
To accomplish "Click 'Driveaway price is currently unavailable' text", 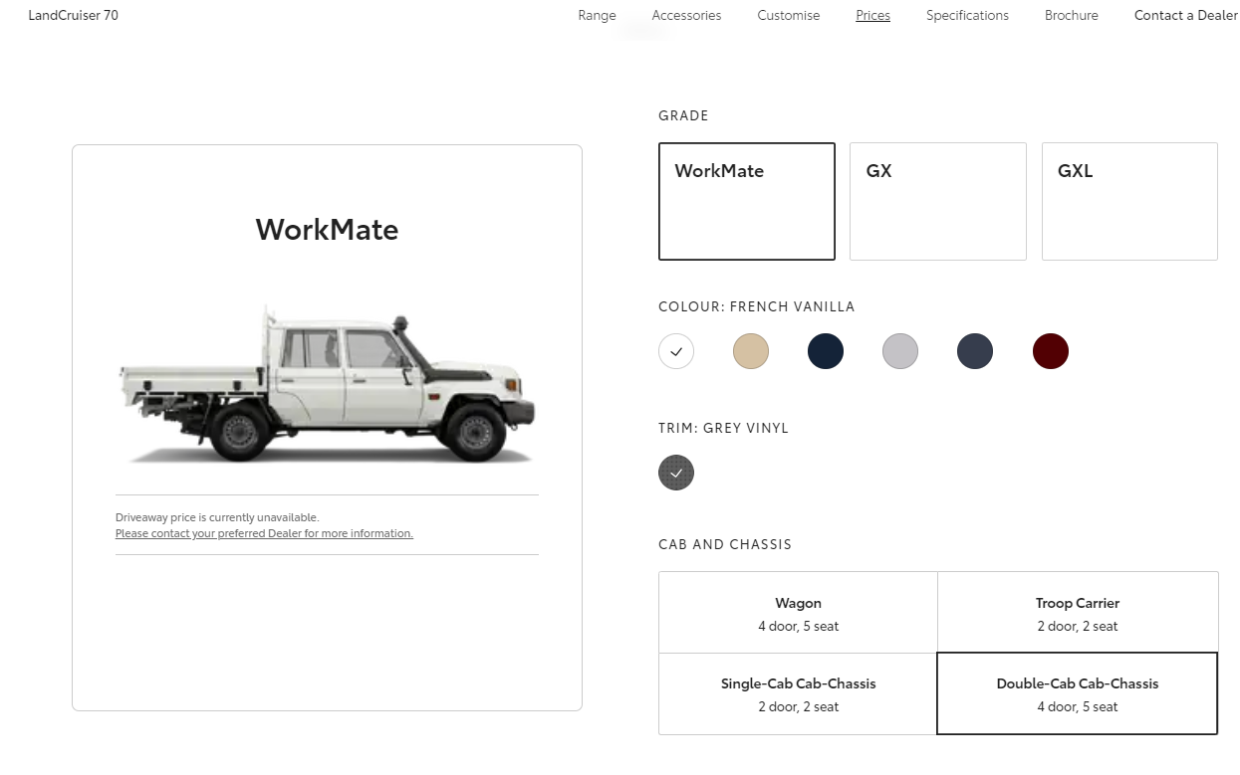I will (x=217, y=517).
